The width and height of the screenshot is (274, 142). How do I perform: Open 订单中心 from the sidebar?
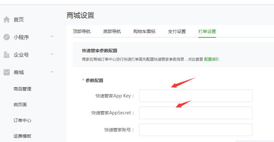(x=22, y=120)
